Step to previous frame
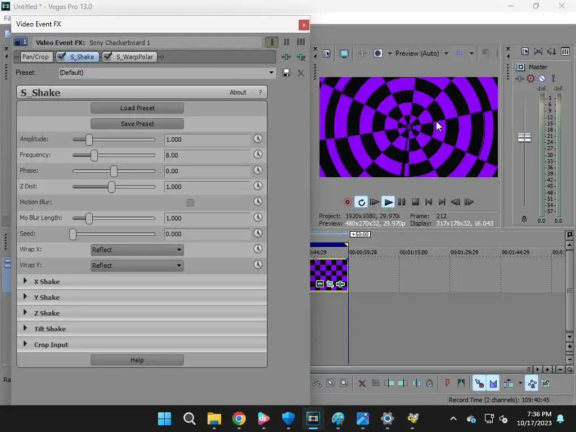This screenshot has height=432, width=576. coord(456,202)
